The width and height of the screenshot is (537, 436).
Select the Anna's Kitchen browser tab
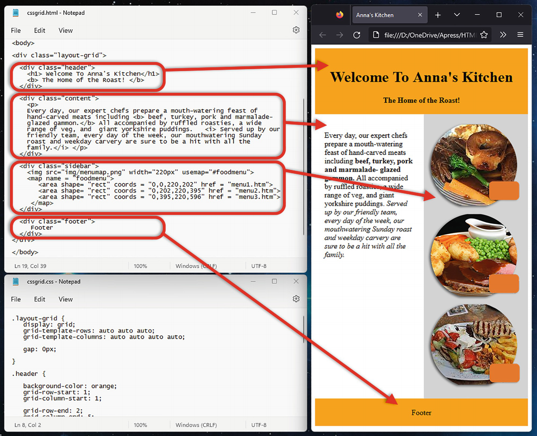click(x=383, y=15)
